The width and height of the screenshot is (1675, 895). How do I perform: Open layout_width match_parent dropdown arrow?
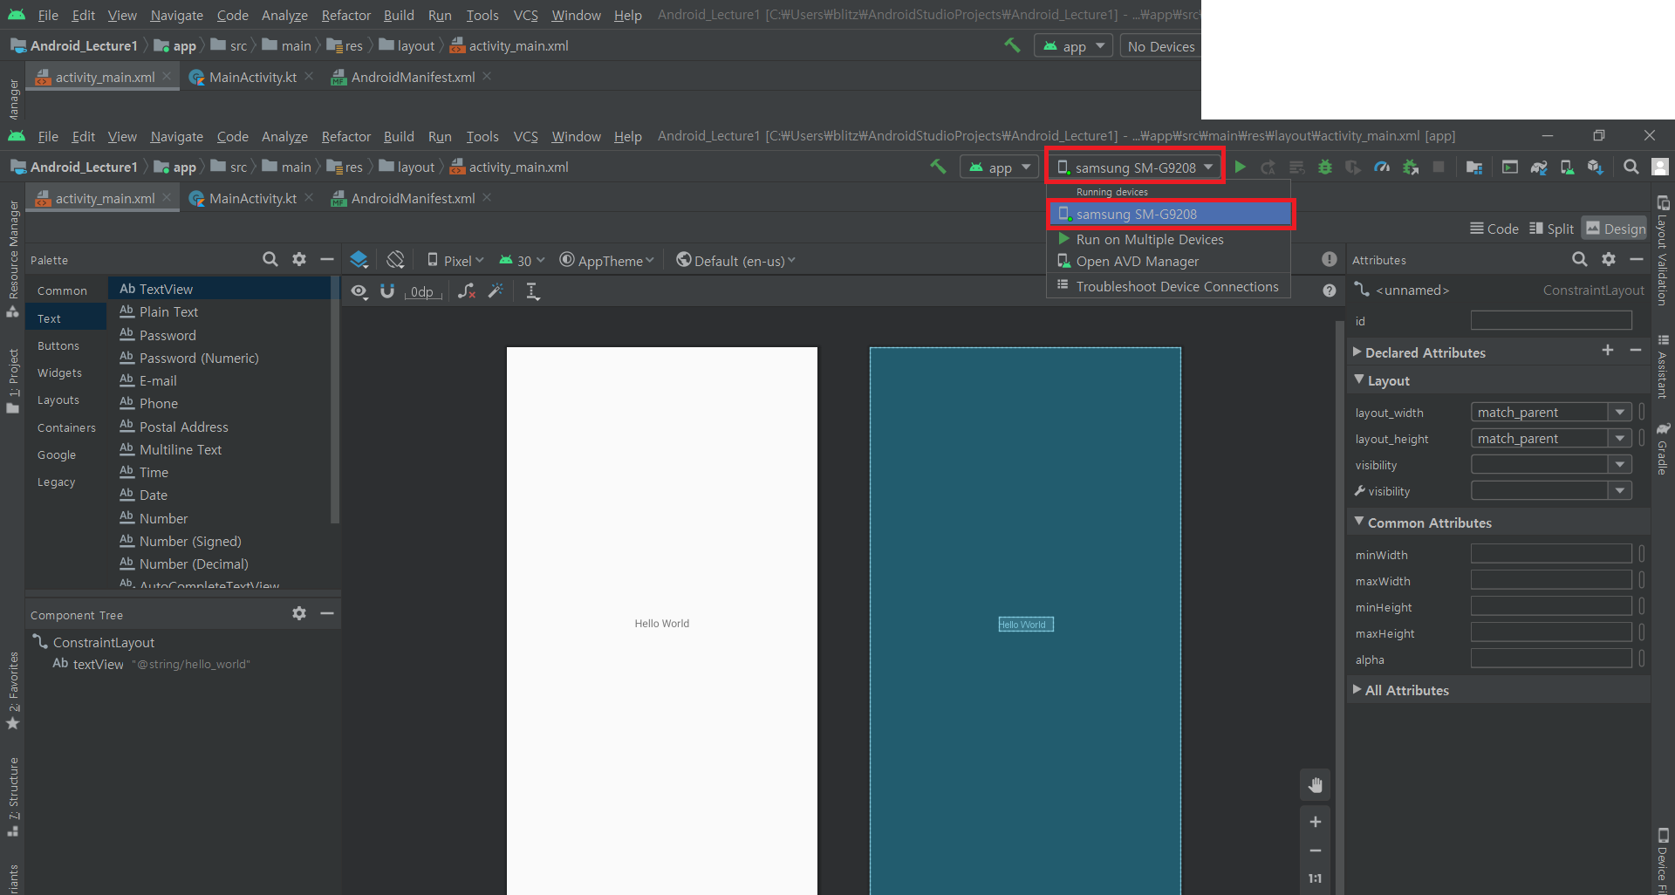pyautogui.click(x=1619, y=412)
